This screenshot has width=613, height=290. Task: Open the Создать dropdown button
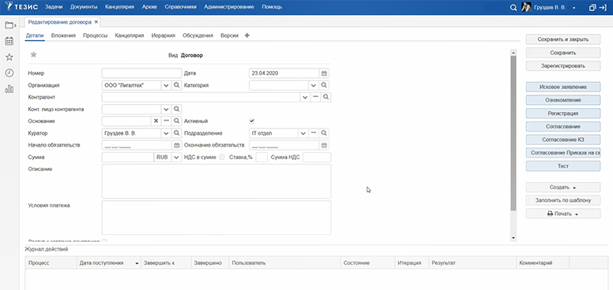click(563, 188)
